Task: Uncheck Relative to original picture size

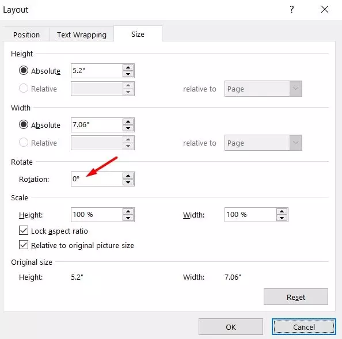Action: coord(24,245)
